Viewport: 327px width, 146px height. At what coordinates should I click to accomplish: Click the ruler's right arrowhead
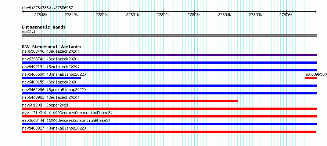click(x=316, y=11)
